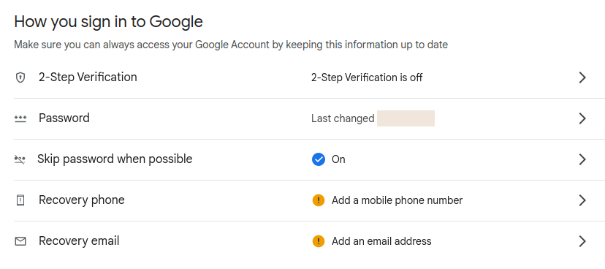Select Skip password when possible label

coord(115,159)
